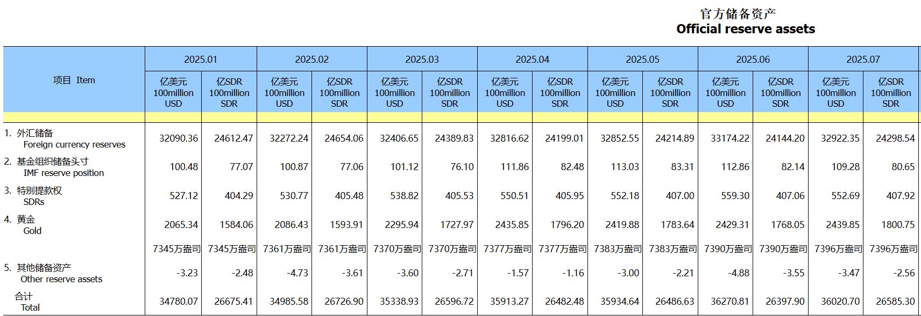Select the total value 35913.27
The height and width of the screenshot is (316, 921).
tap(509, 302)
